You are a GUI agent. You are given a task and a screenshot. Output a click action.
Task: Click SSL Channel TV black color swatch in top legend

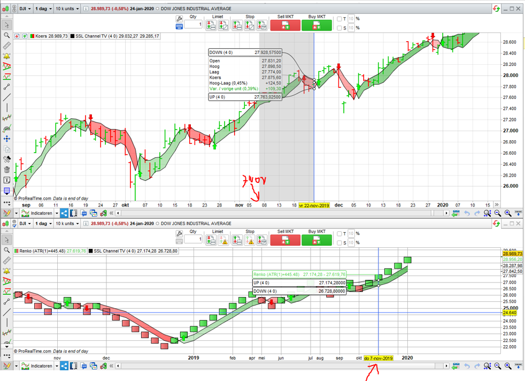tap(72, 36)
